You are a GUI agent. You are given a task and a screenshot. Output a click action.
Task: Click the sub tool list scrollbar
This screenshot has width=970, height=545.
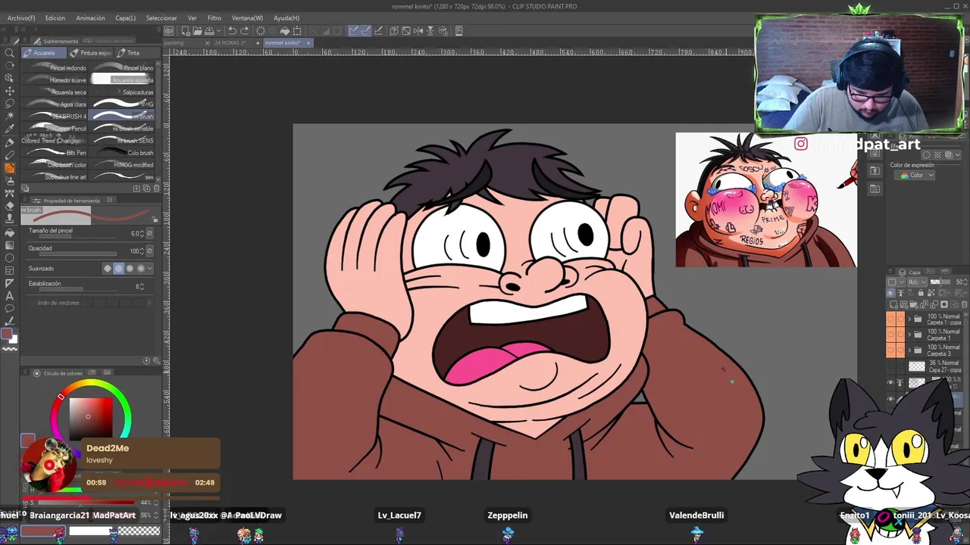[158, 121]
